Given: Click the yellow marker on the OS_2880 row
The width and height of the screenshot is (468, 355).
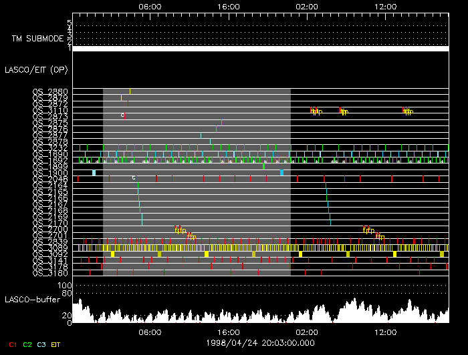Looking at the screenshot, I should (130, 91).
